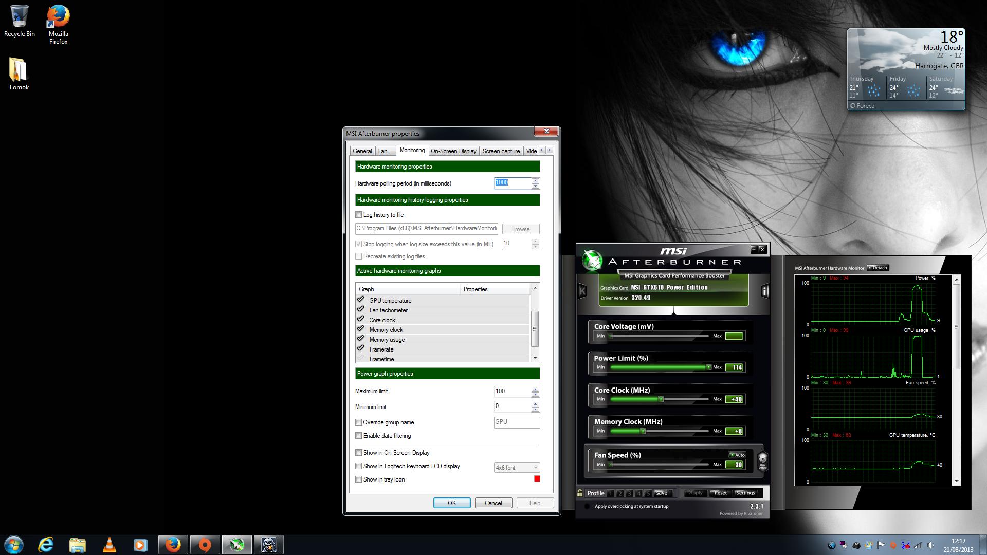Enable Log history to file checkbox
Image resolution: width=987 pixels, height=555 pixels.
click(359, 215)
